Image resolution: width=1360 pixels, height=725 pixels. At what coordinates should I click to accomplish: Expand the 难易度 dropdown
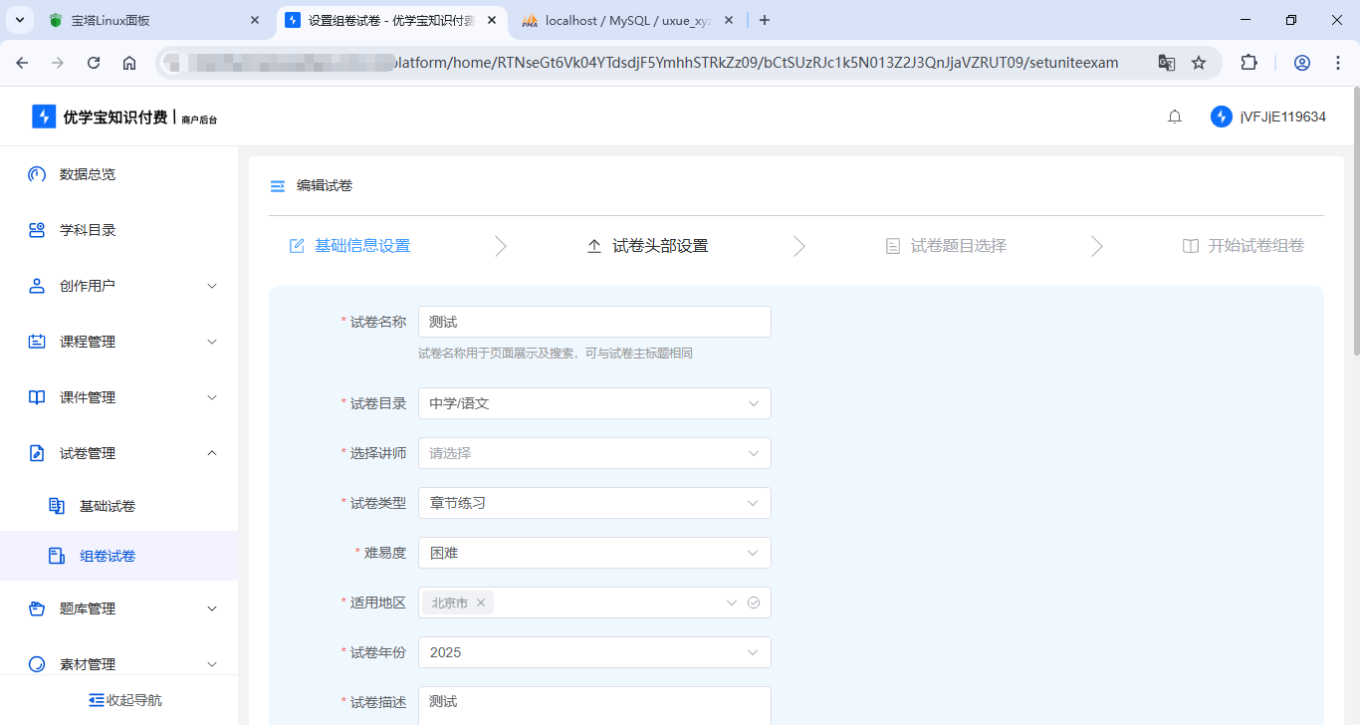[x=594, y=553]
